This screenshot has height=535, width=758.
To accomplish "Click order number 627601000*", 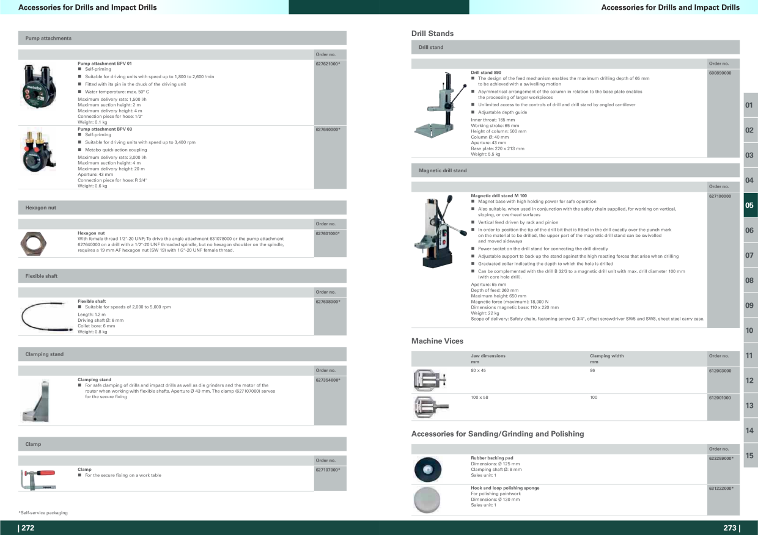I will 328,233.
